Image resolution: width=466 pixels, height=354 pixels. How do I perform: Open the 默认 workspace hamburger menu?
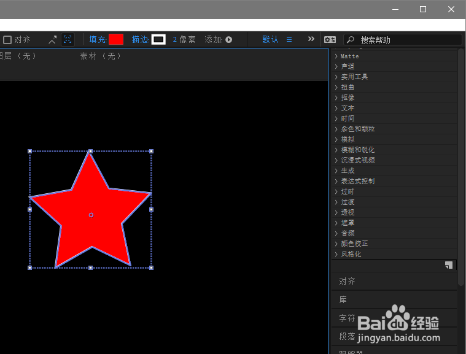[289, 39]
